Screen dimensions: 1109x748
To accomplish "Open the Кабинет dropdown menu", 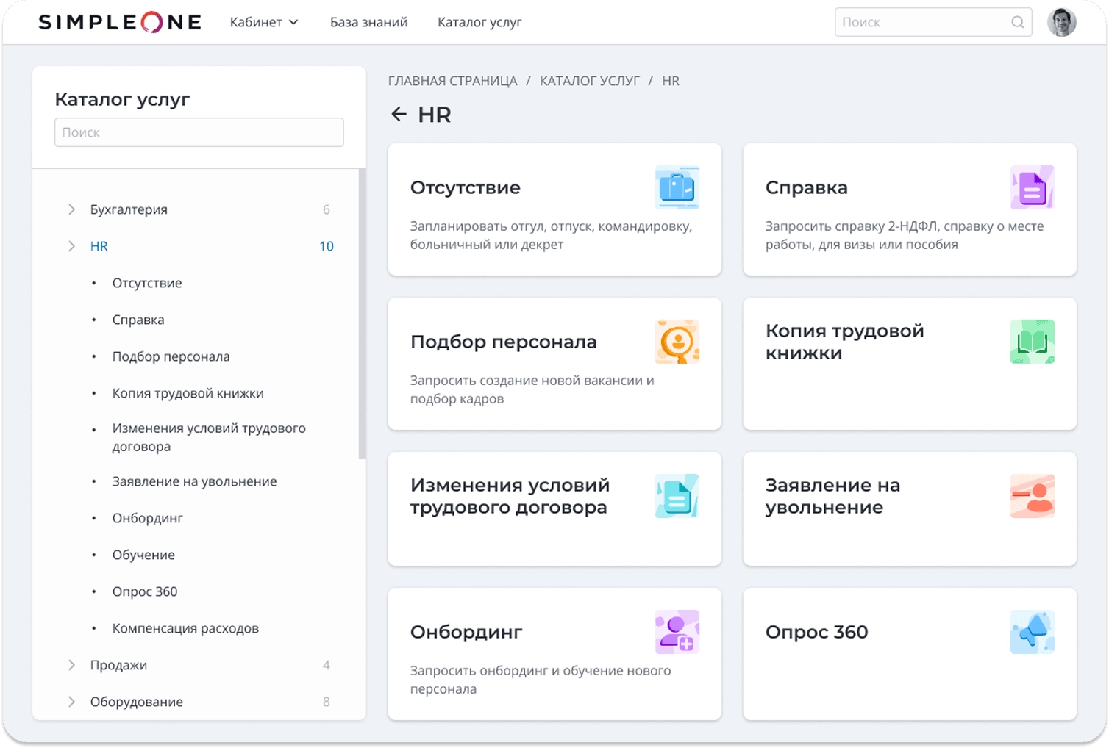I will 263,22.
